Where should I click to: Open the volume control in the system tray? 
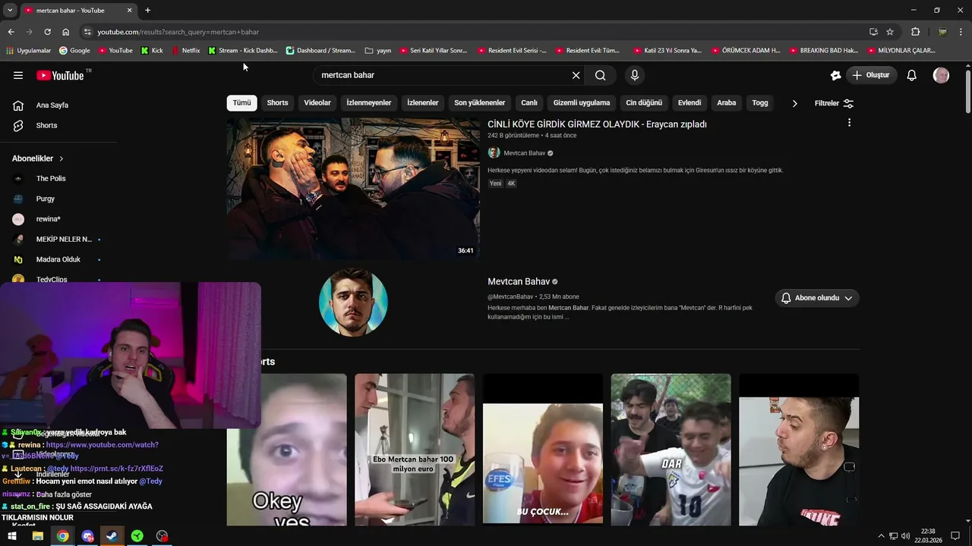pos(905,536)
